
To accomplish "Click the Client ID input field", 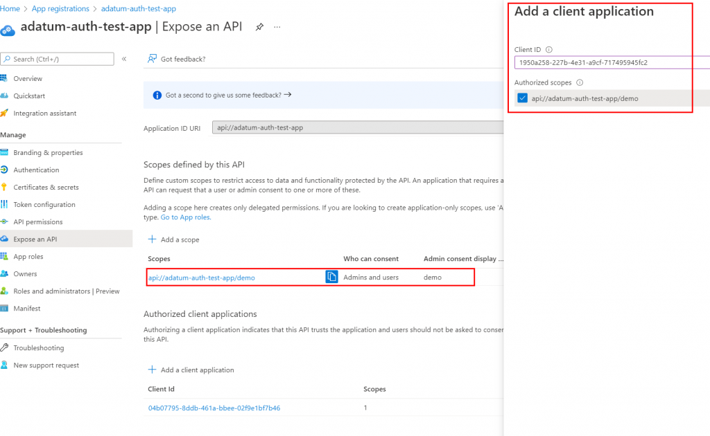I will point(612,62).
